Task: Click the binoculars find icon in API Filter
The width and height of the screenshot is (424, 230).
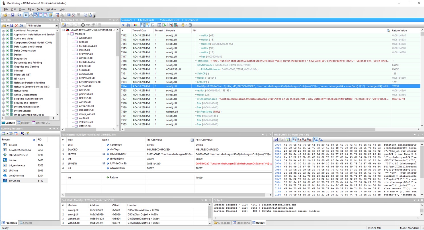Action: pyautogui.click(x=21, y=26)
